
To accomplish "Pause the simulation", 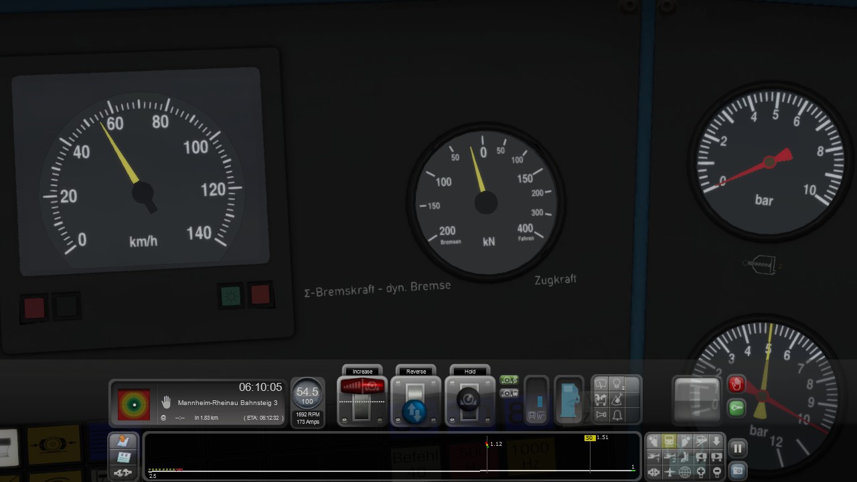I will pyautogui.click(x=737, y=449).
